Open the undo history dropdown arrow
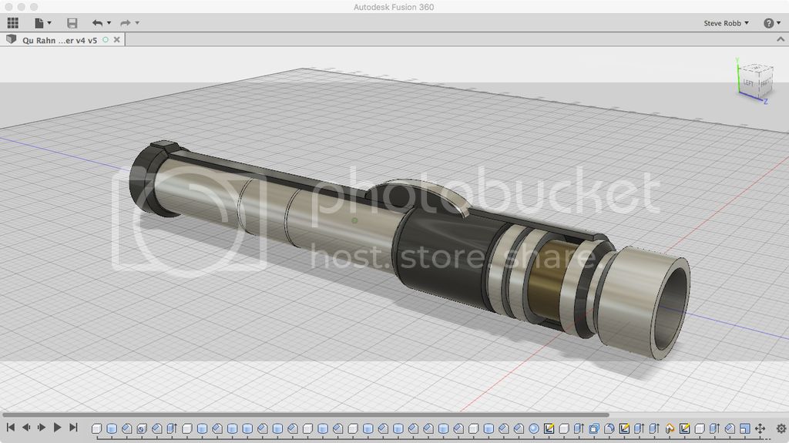The width and height of the screenshot is (789, 443). click(109, 22)
